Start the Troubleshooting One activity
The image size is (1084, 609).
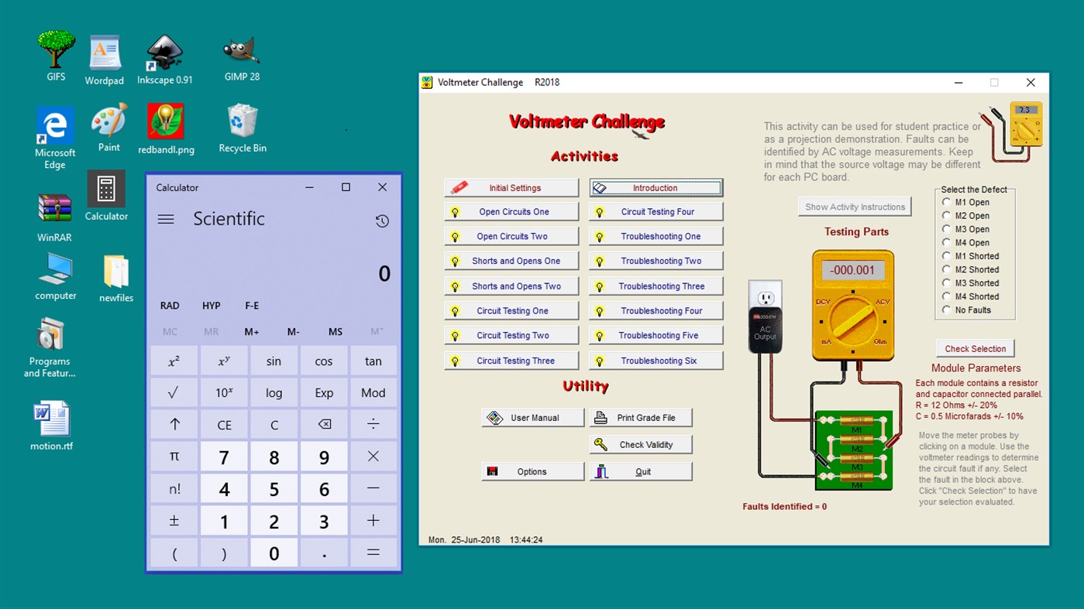click(656, 236)
